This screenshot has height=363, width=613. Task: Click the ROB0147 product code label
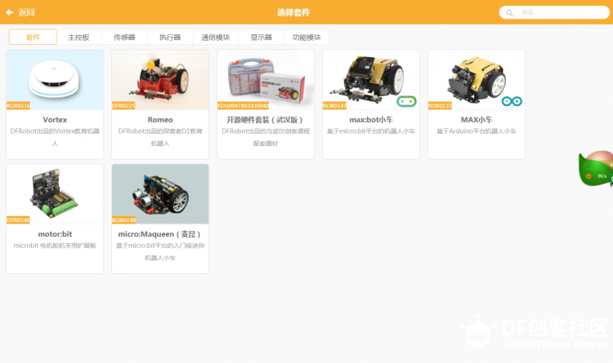click(x=334, y=106)
